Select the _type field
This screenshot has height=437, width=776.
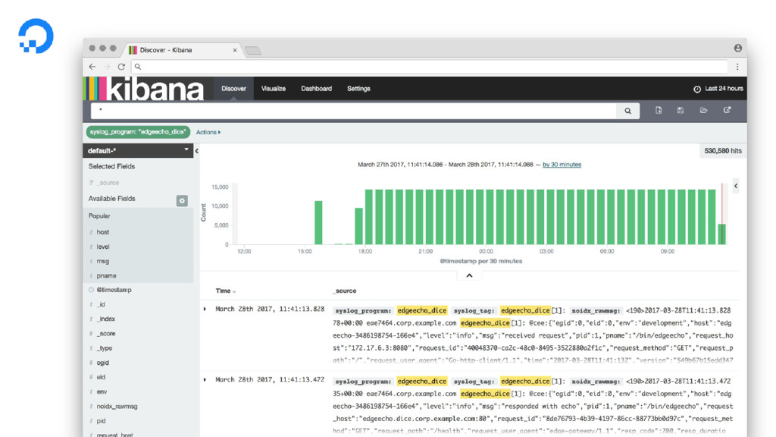[105, 347]
